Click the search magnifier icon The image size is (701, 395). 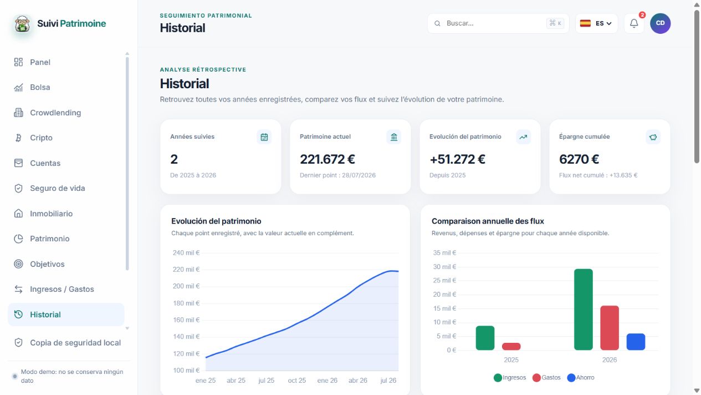point(437,23)
